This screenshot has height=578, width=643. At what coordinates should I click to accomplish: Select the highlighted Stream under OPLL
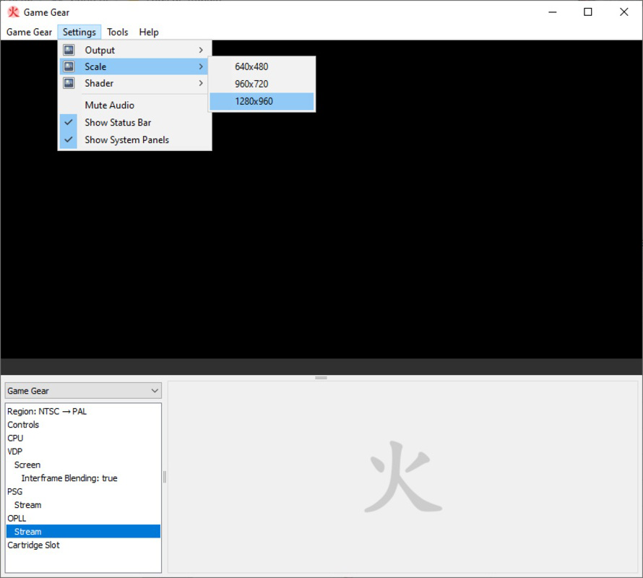pyautogui.click(x=83, y=532)
